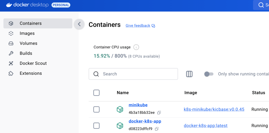The width and height of the screenshot is (269, 133).
Task: Check the select-all containers checkbox
Action: [97, 93]
